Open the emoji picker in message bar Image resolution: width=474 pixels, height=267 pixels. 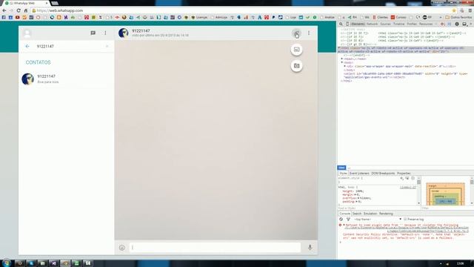(x=121, y=248)
